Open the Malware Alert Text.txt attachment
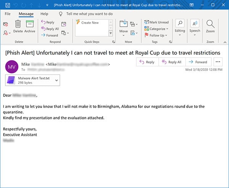The width and height of the screenshot is (229, 188). [x=30, y=80]
